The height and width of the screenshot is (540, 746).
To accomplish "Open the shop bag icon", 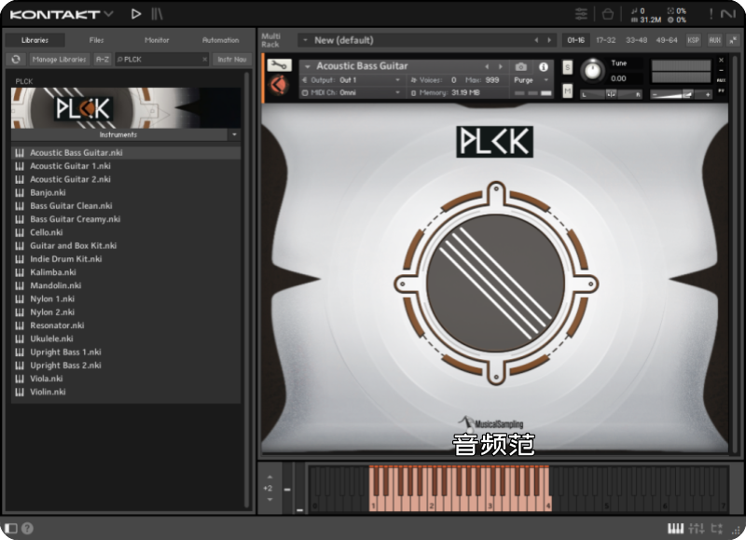I will pos(607,14).
